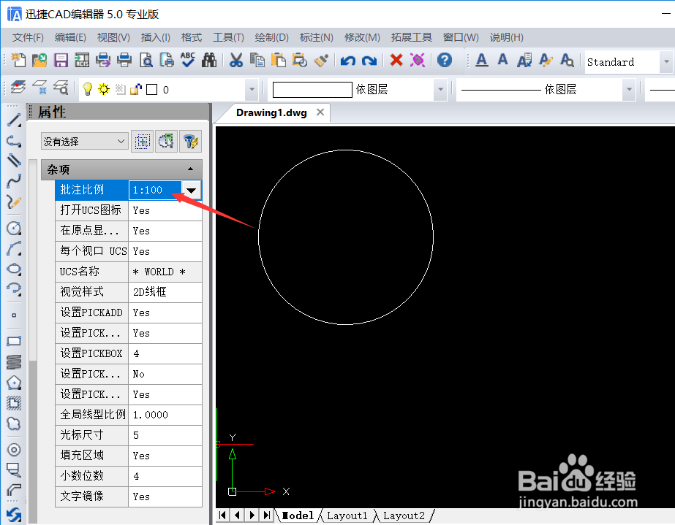Open the linetype '依图层' dropdown
The width and height of the screenshot is (675, 525).
[x=630, y=89]
